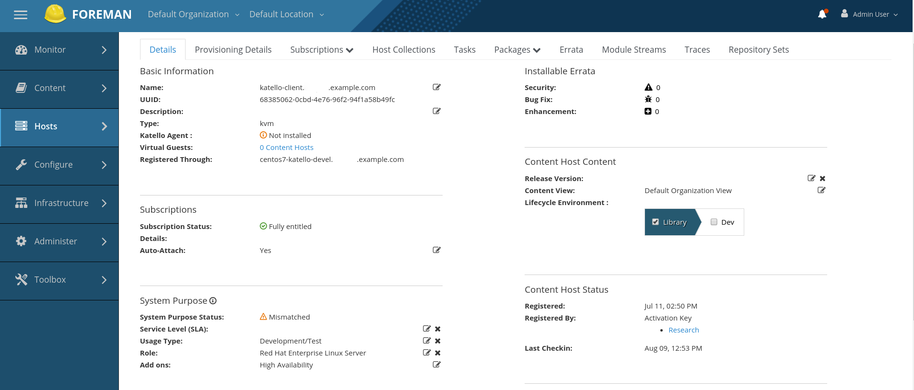Open the 0 Content Hosts link

point(287,148)
